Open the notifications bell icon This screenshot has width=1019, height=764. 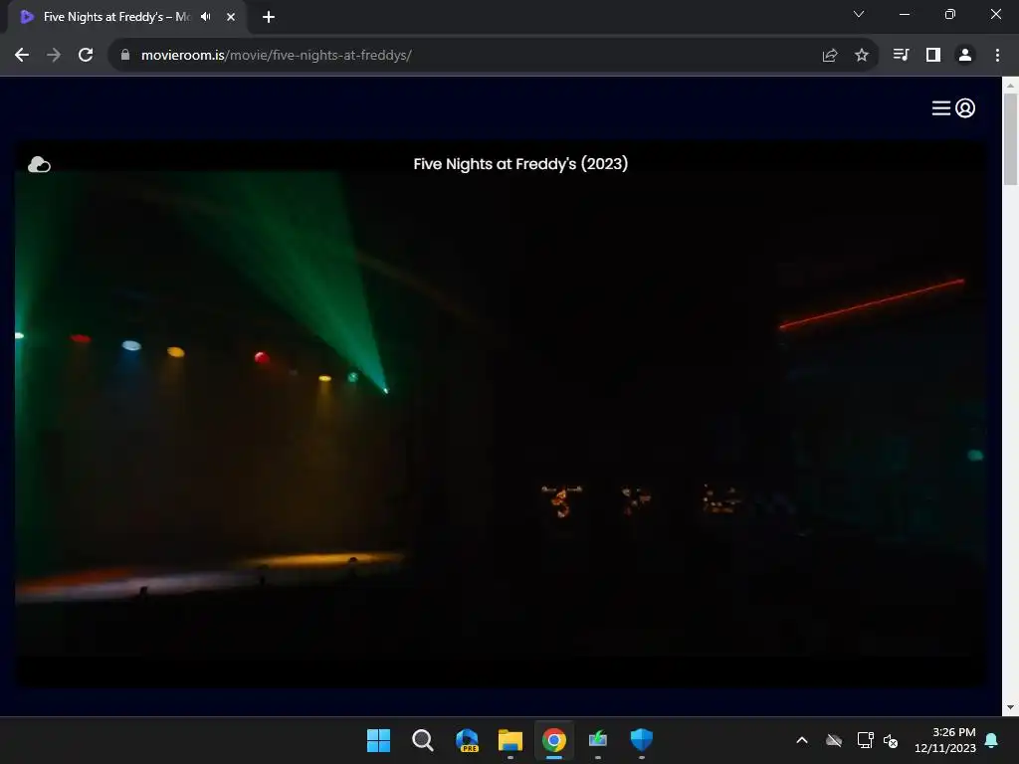coord(992,740)
